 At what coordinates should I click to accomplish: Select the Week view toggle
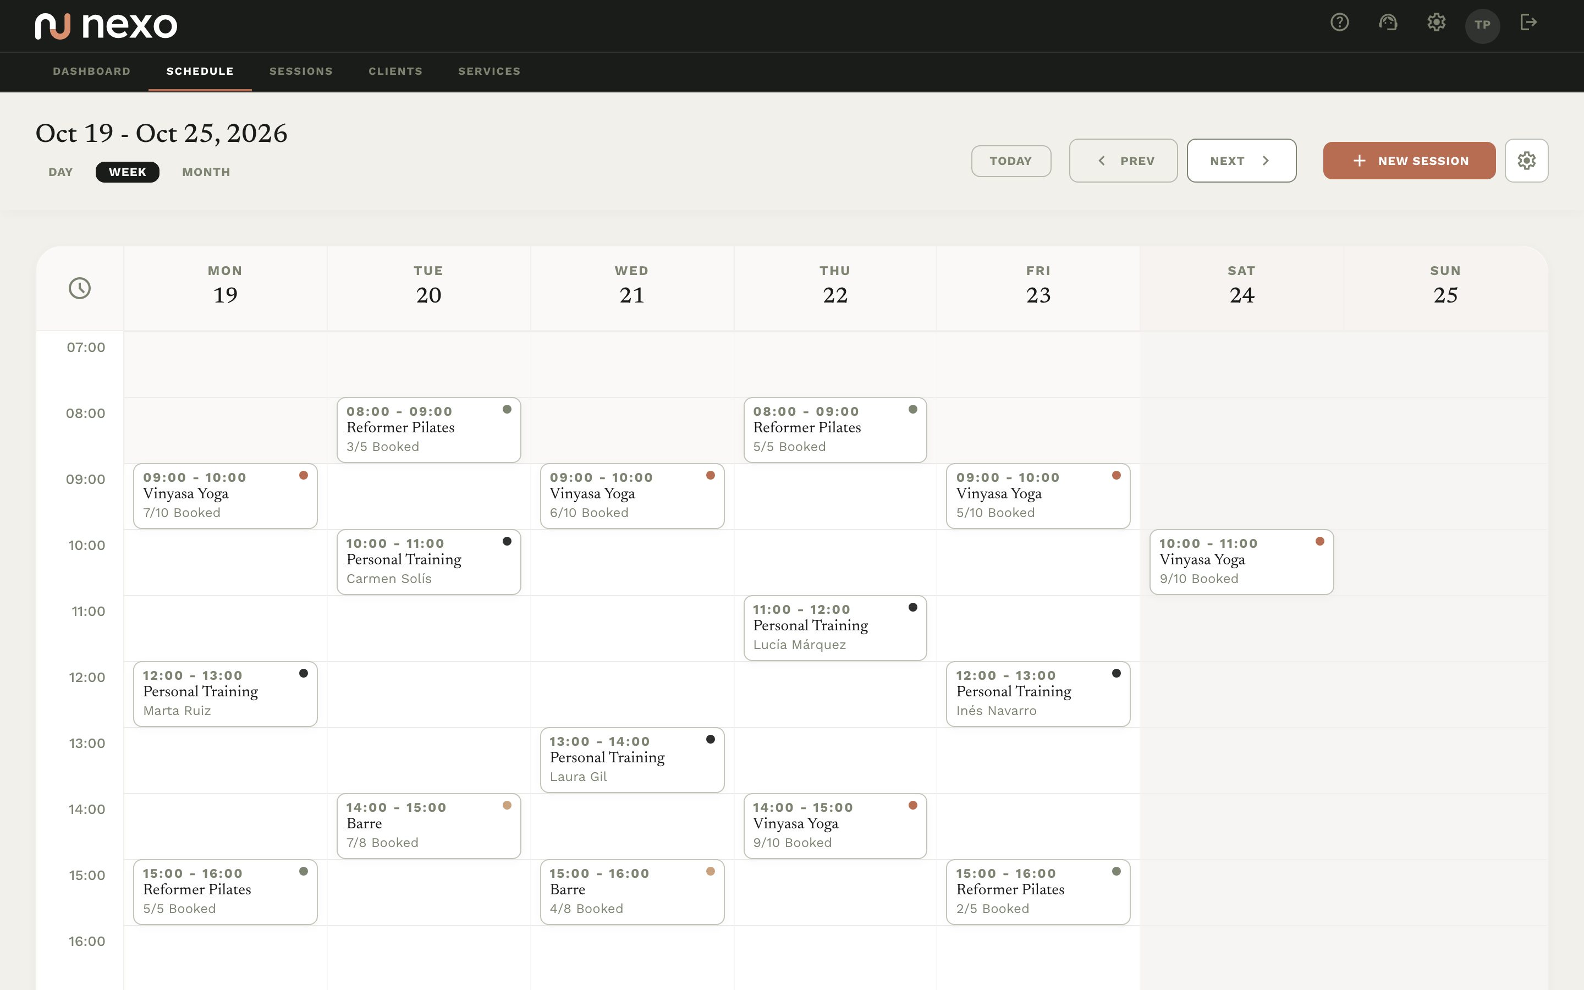click(128, 172)
